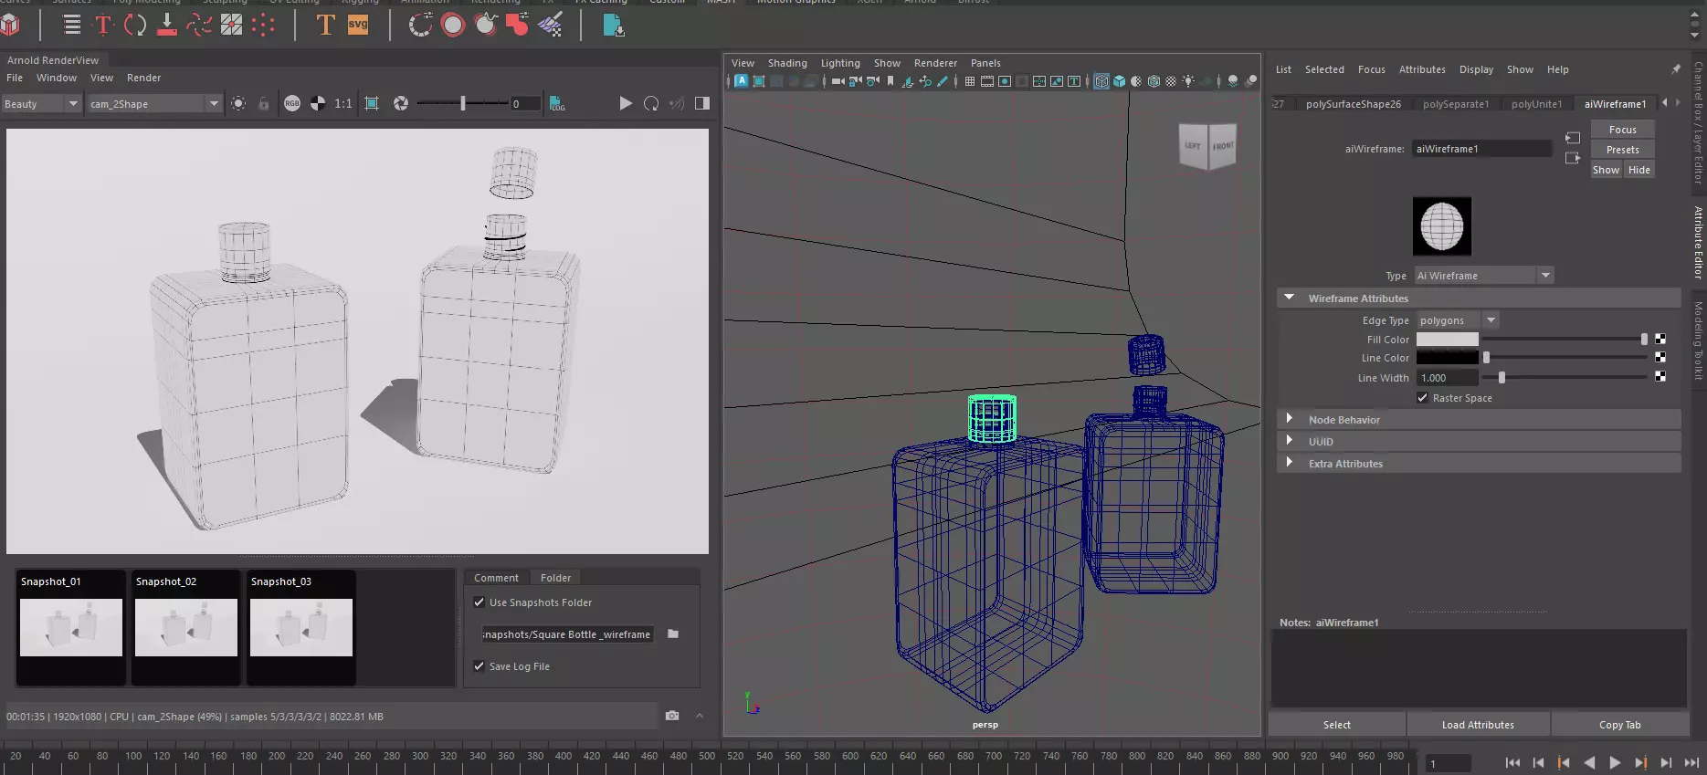
Task: Click the Fill Color swatch
Action: pos(1447,339)
